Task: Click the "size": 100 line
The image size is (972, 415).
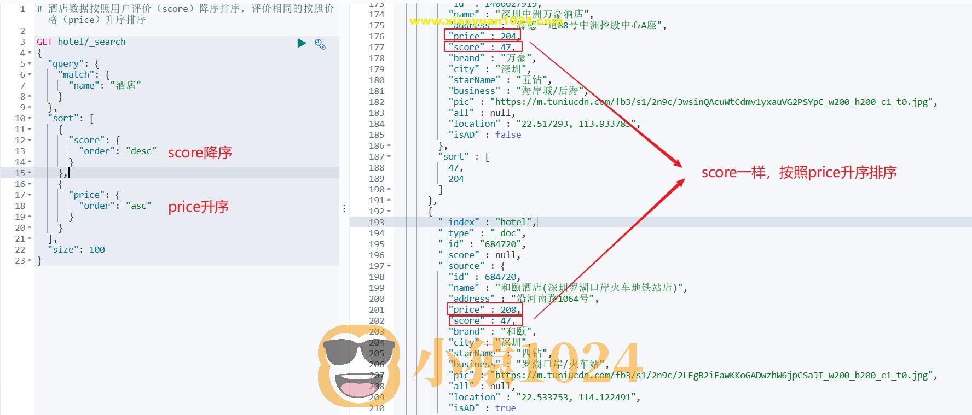Action: click(76, 249)
